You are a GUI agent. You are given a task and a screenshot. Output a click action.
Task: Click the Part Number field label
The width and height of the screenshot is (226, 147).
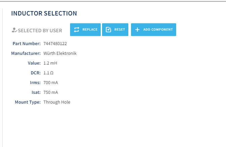point(27,44)
